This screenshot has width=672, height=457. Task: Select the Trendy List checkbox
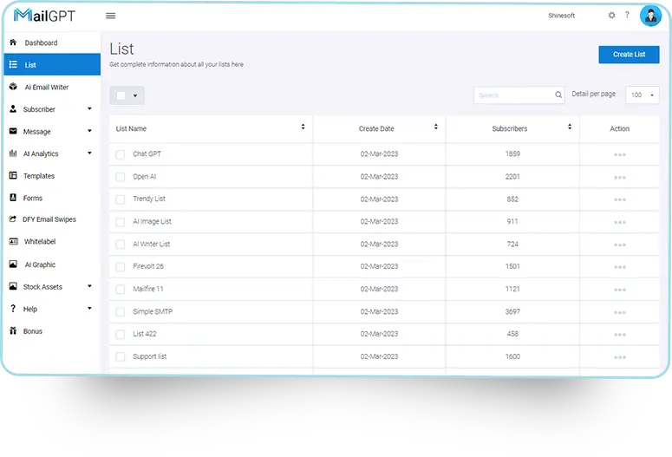[x=121, y=199]
